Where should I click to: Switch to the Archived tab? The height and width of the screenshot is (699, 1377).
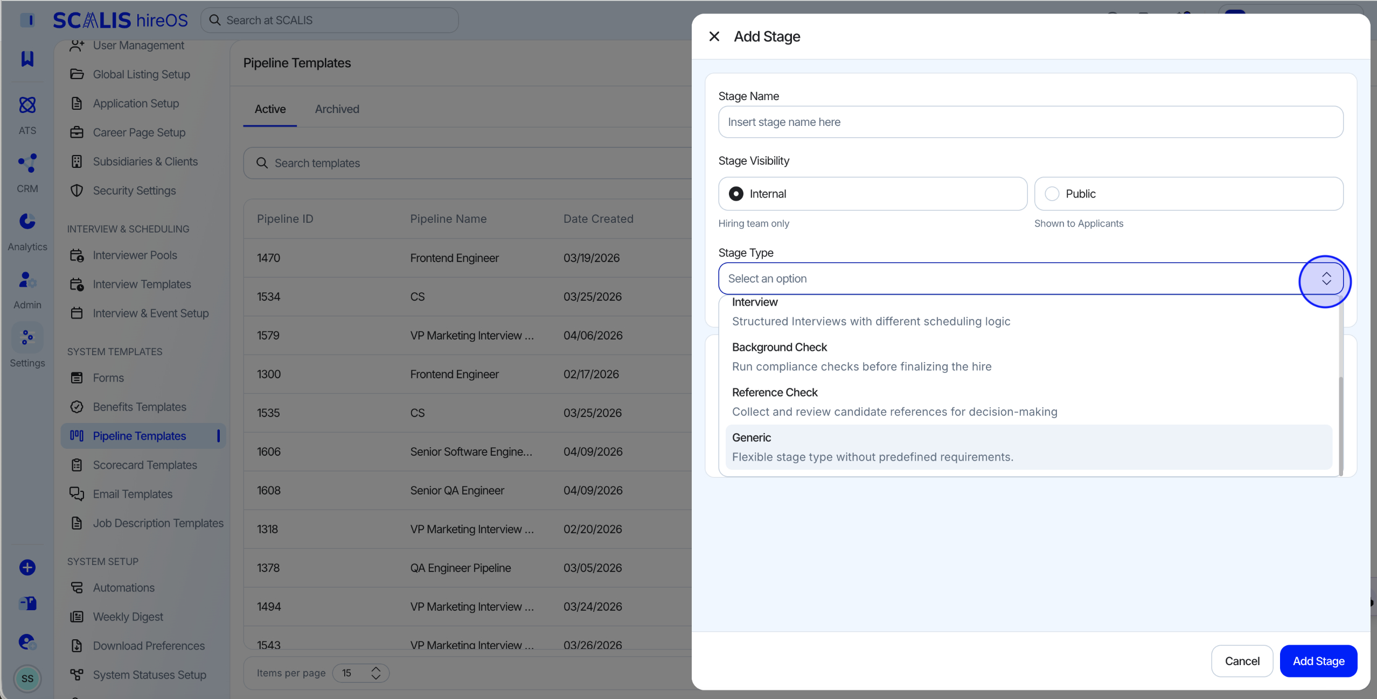pos(337,109)
